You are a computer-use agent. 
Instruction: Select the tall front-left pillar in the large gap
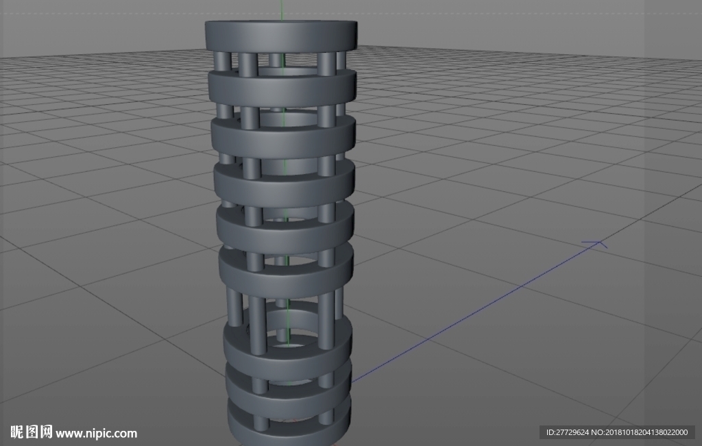pos(258,325)
